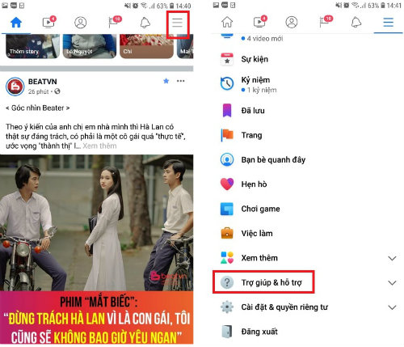Open the Thêm story card
This screenshot has height=347, width=404.
point(32,46)
